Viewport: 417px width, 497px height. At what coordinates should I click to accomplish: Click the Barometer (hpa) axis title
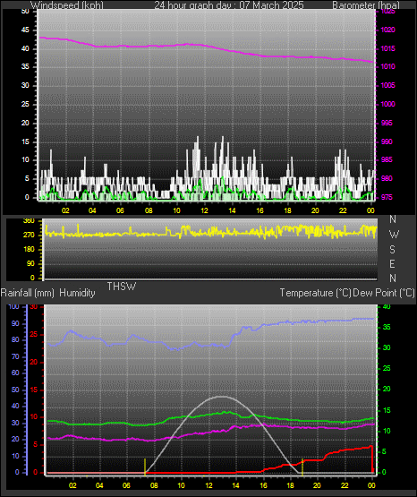366,5
